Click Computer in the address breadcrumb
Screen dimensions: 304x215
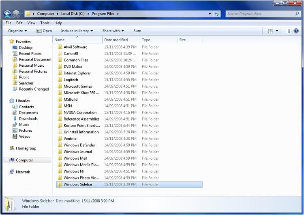[x=45, y=14]
